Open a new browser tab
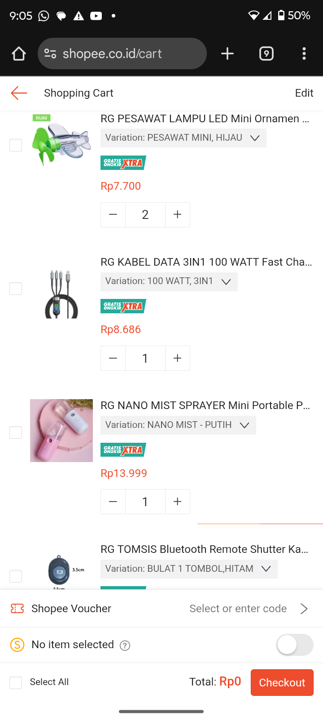Viewport: 323px width, 721px height. 227,54
